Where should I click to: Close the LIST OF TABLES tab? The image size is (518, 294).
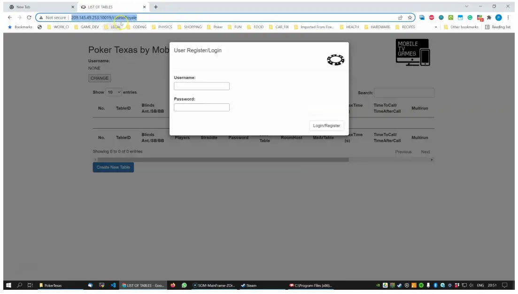(x=144, y=7)
